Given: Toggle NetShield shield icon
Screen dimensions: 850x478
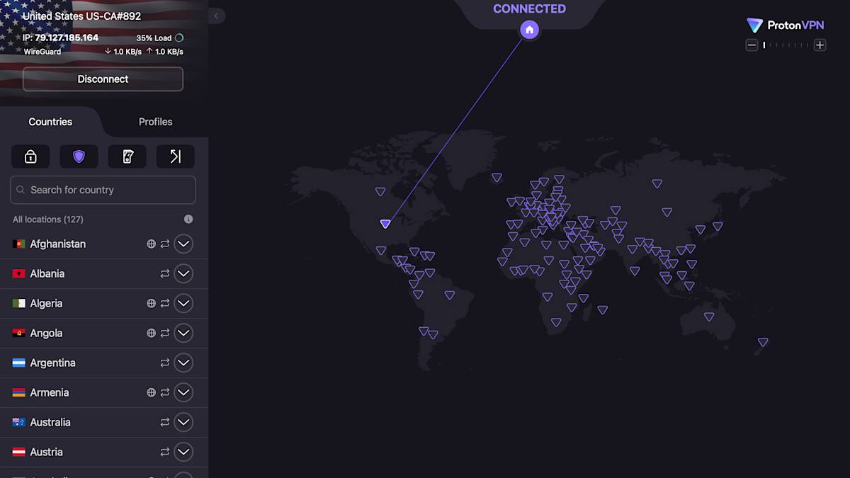Looking at the screenshot, I should tap(79, 157).
